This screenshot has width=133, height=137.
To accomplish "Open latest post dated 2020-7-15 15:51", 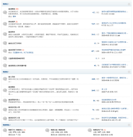I will [x=104, y=89].
